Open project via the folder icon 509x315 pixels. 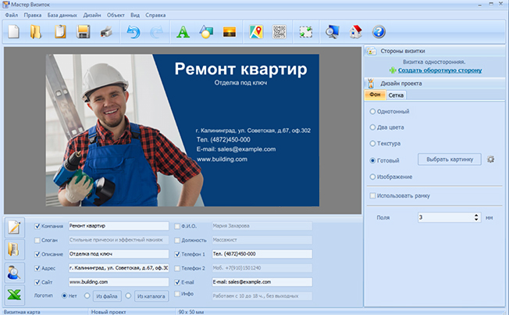point(36,32)
